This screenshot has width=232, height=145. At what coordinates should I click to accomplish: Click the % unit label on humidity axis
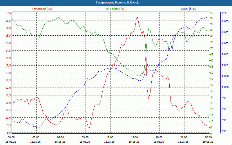click(212, 13)
